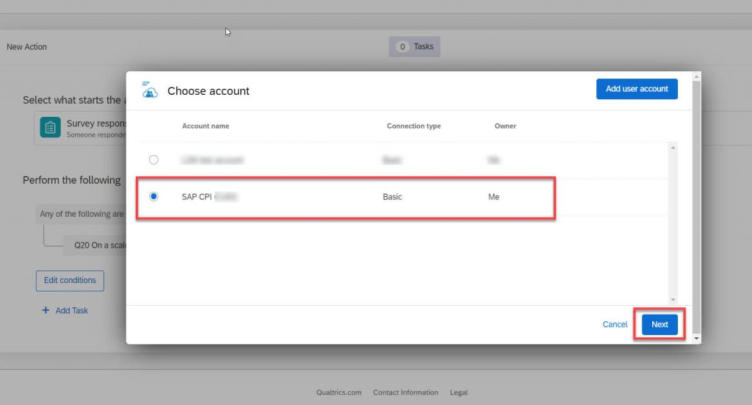Click the Basic connection type for SAP CPI

(392, 197)
